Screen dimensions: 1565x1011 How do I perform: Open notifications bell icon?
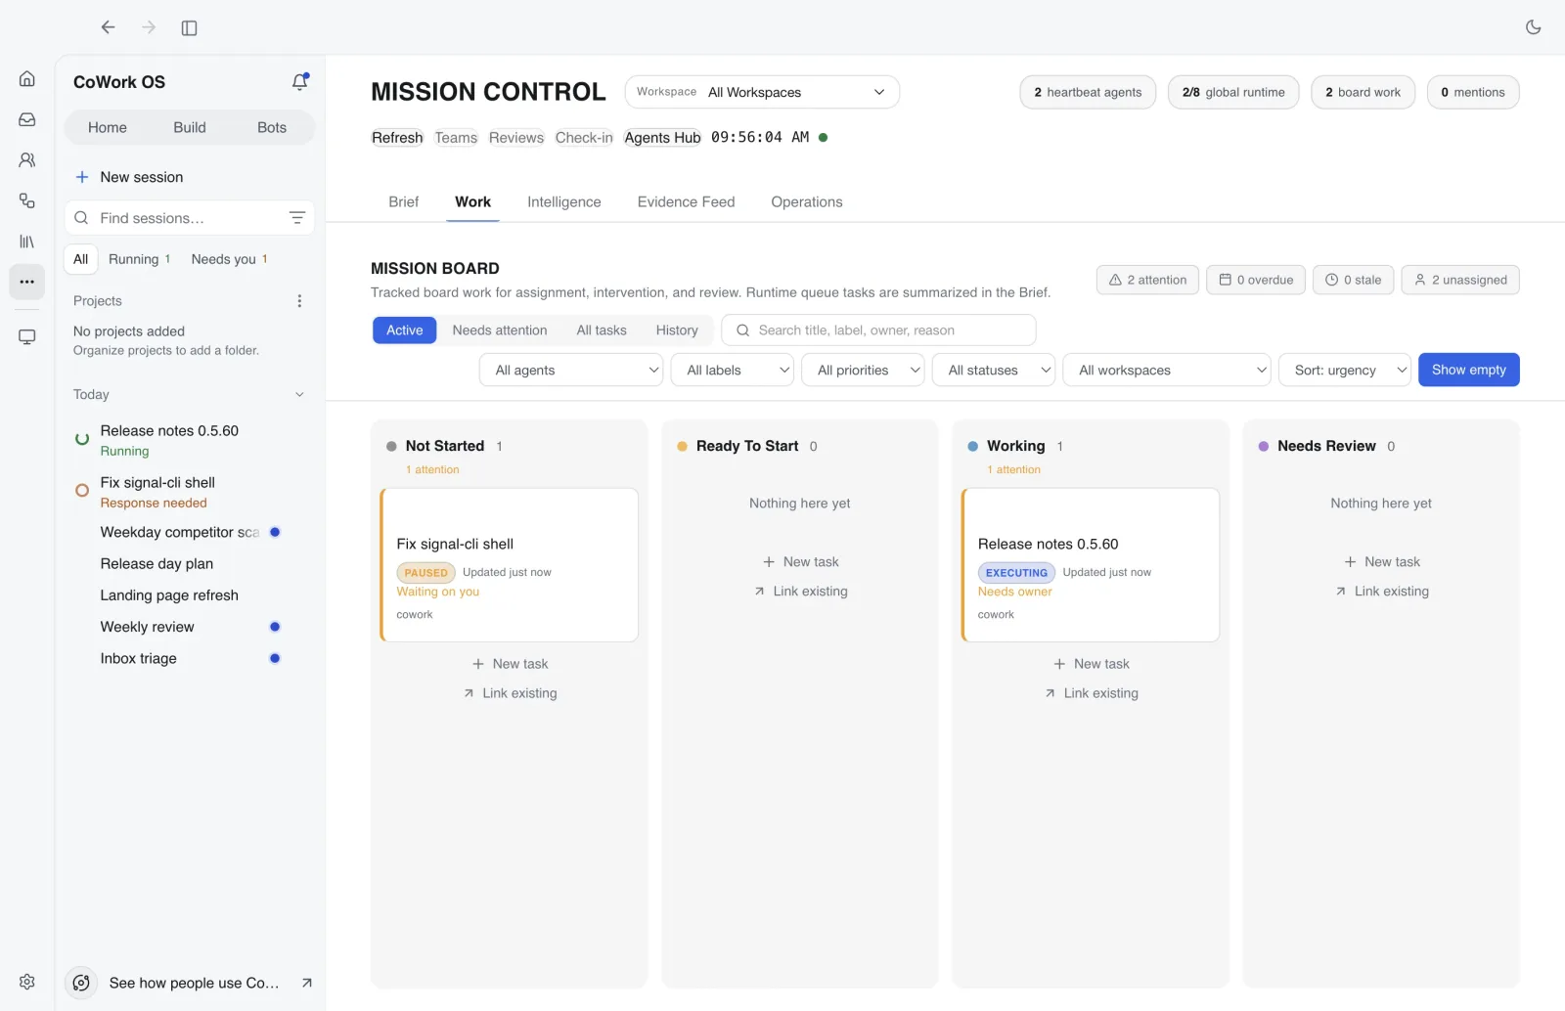click(300, 82)
